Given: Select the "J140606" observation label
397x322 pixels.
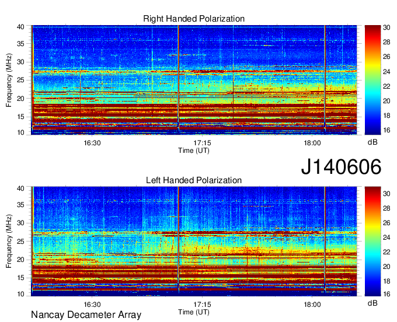Looking at the screenshot, I should 341,167.
